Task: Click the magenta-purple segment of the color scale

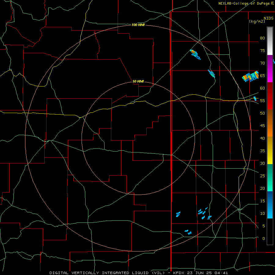Action: click(x=270, y=68)
